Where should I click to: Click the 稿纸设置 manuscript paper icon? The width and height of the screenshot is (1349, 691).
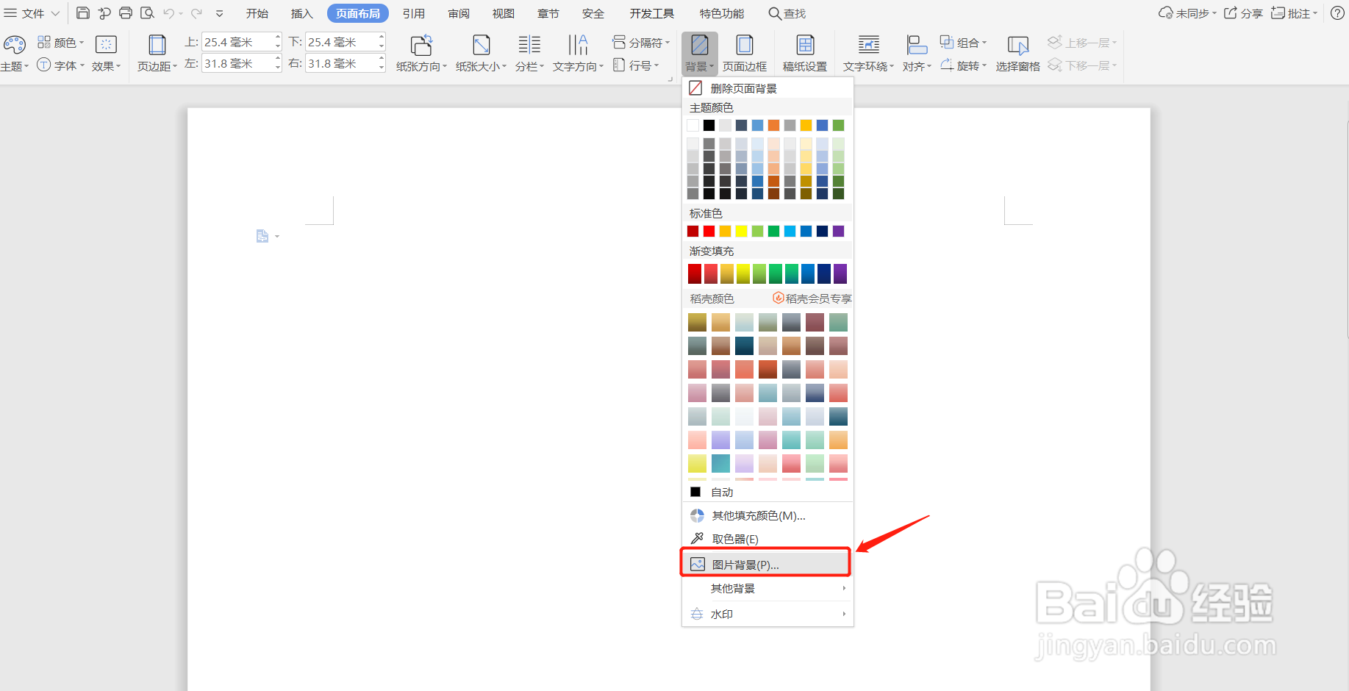tap(805, 45)
